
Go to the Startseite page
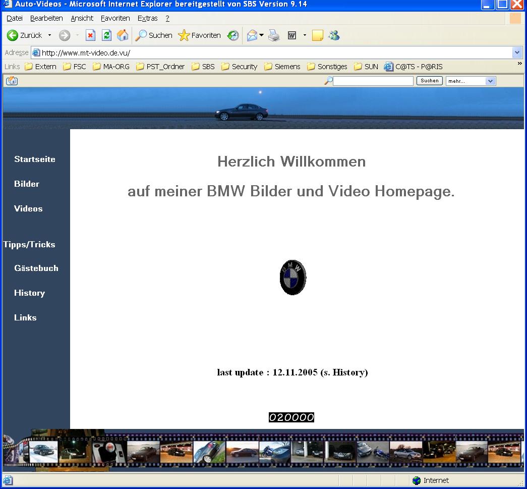point(35,159)
